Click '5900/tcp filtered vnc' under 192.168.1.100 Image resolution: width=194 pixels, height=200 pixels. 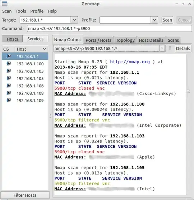click(82, 120)
